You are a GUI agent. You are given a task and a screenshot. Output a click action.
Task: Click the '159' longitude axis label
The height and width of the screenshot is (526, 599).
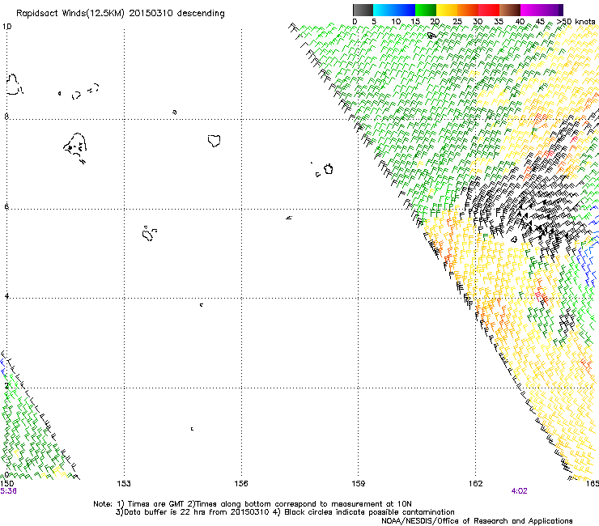(359, 484)
